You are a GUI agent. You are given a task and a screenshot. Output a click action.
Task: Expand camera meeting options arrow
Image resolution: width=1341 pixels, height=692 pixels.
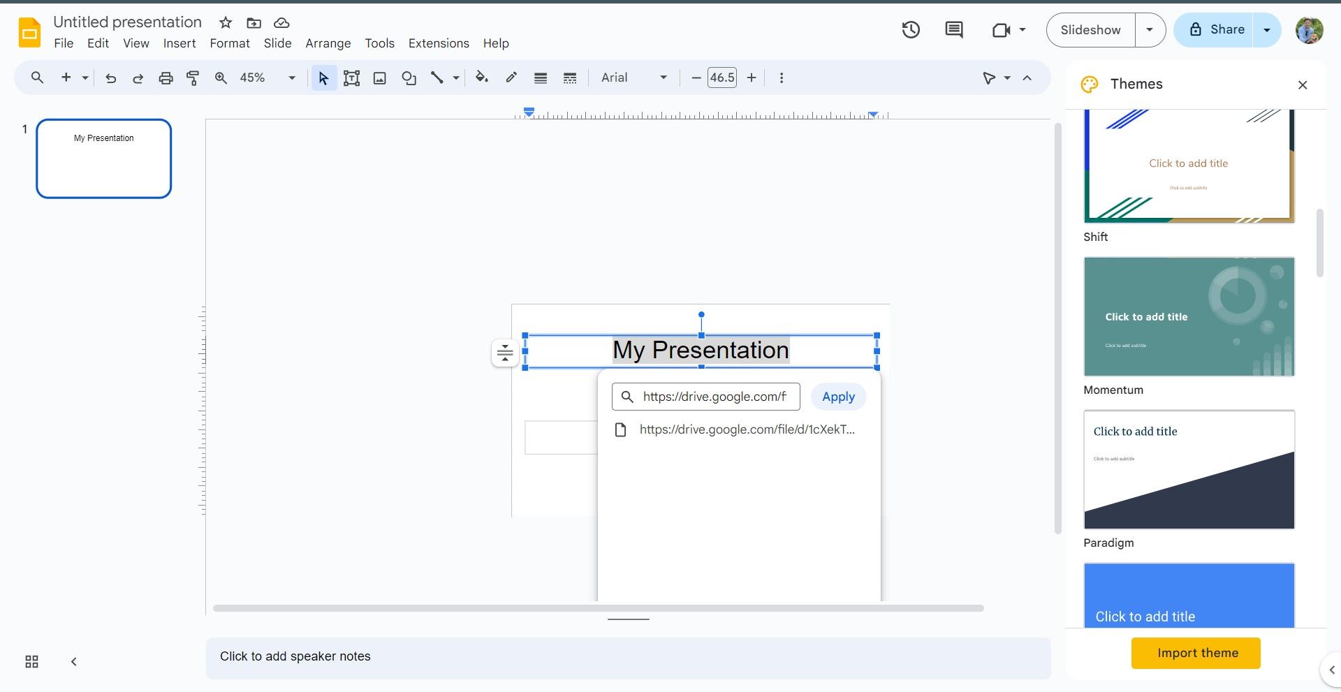(x=1023, y=30)
